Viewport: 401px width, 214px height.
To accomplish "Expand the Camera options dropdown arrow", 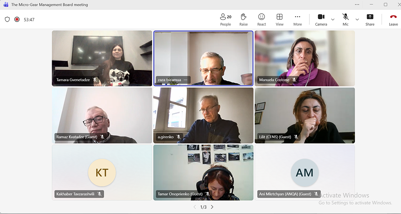I will tap(333, 19).
